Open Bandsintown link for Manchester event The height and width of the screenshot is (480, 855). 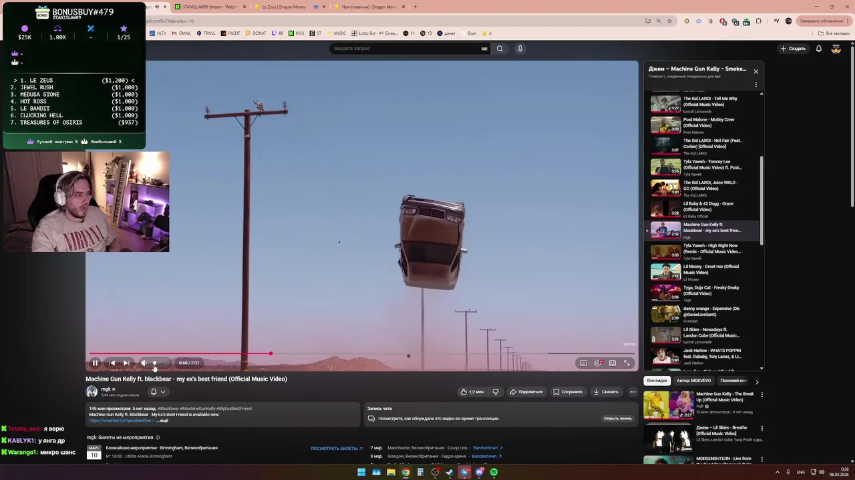[488, 448]
